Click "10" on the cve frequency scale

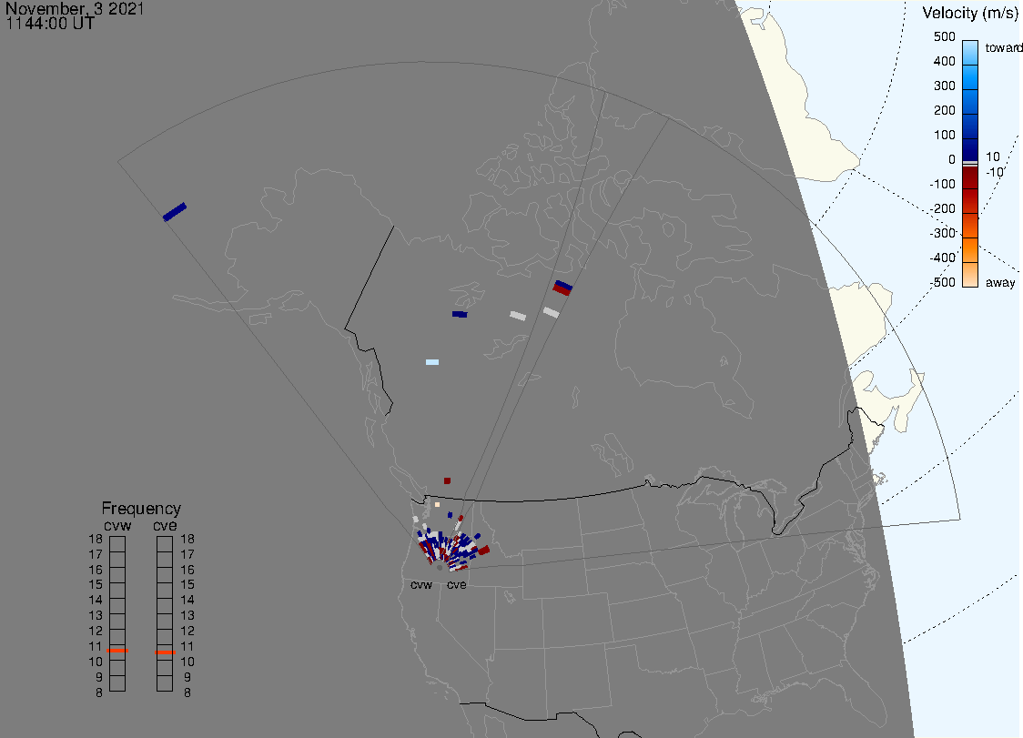click(x=187, y=662)
